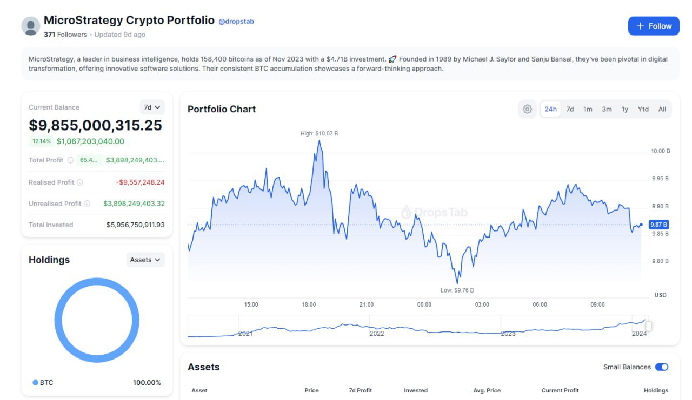Click the 2023 marker on mini timeline
Screen dimensions: 692x400
coord(508,333)
